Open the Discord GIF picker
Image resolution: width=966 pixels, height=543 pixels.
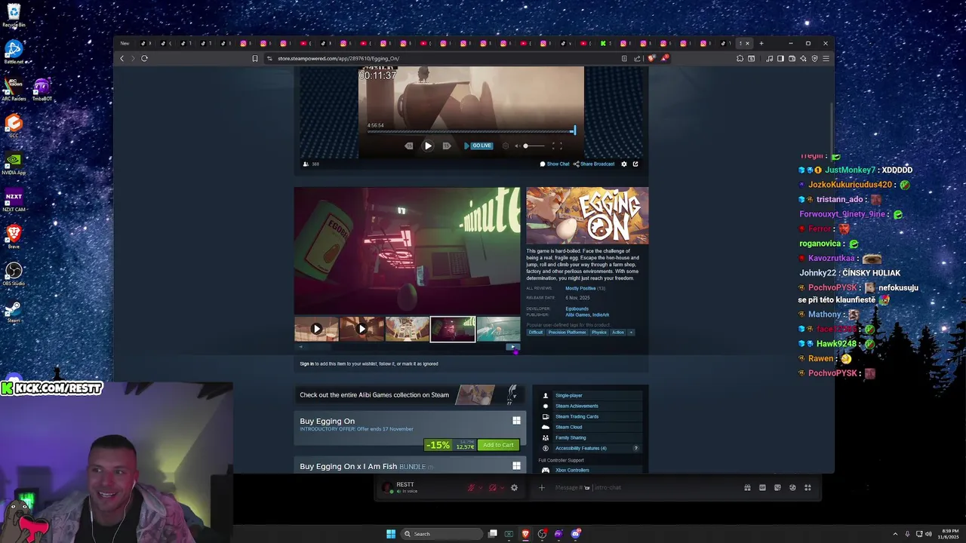(x=762, y=488)
